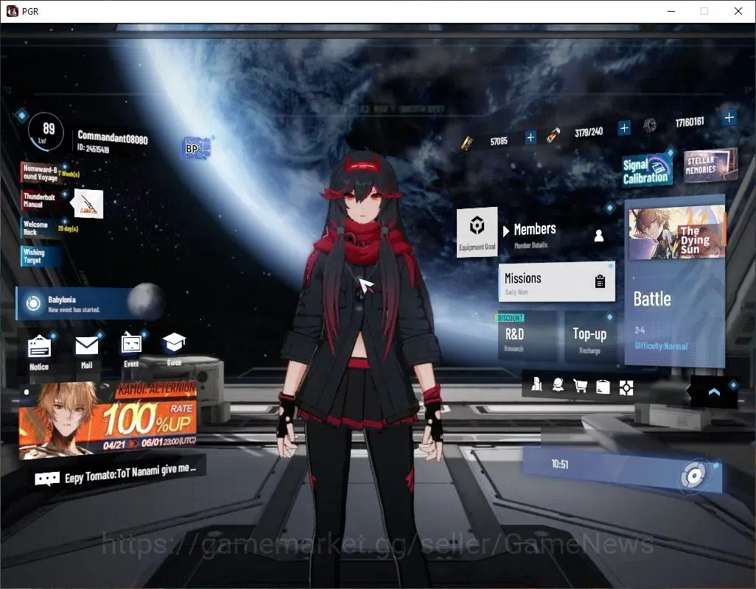This screenshot has width=756, height=589.
Task: Open the friends headset-avatar icon
Action: click(559, 385)
